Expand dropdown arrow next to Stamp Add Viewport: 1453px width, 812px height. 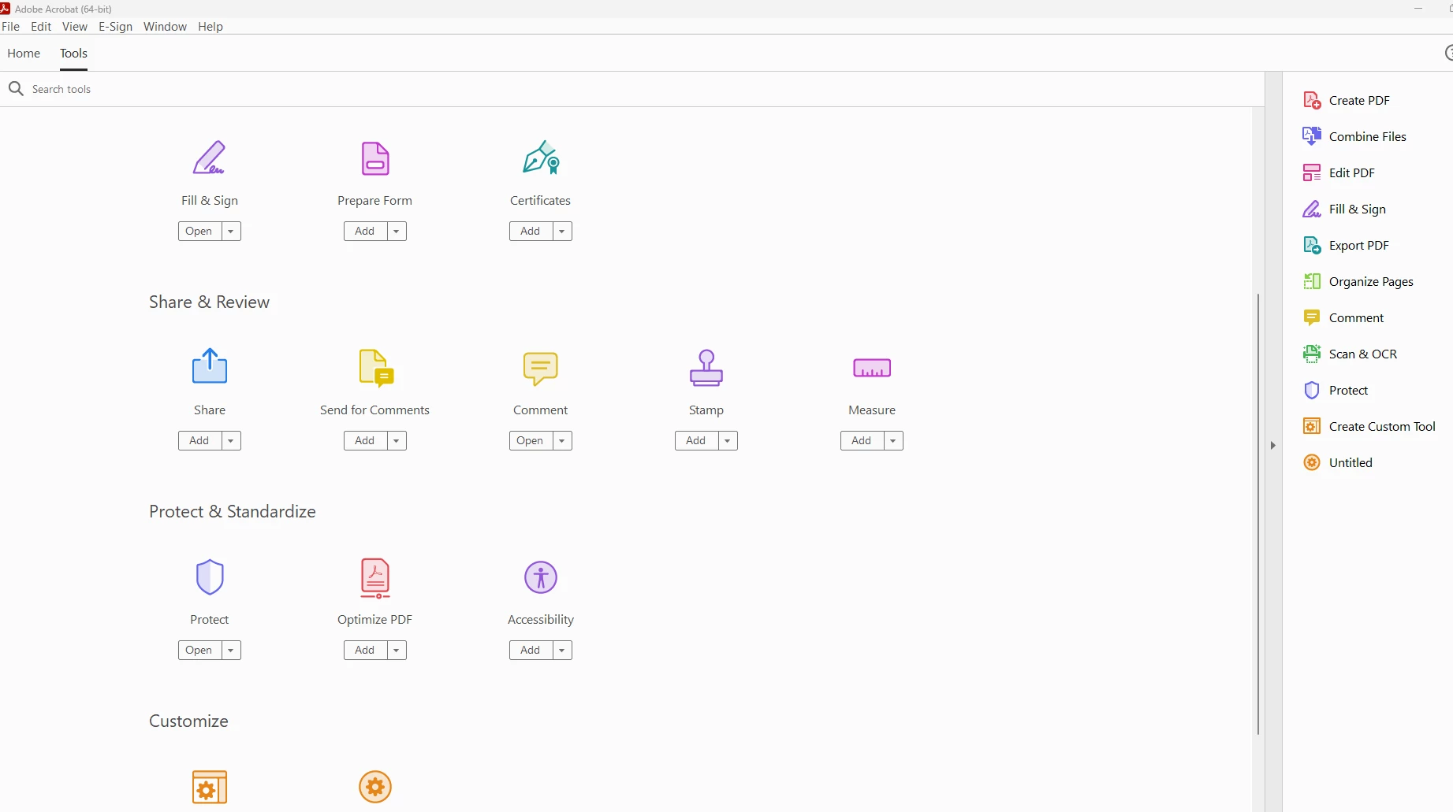pos(727,441)
